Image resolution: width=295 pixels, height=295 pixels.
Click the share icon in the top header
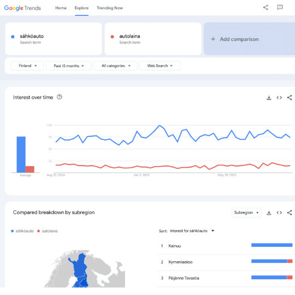[265, 8]
